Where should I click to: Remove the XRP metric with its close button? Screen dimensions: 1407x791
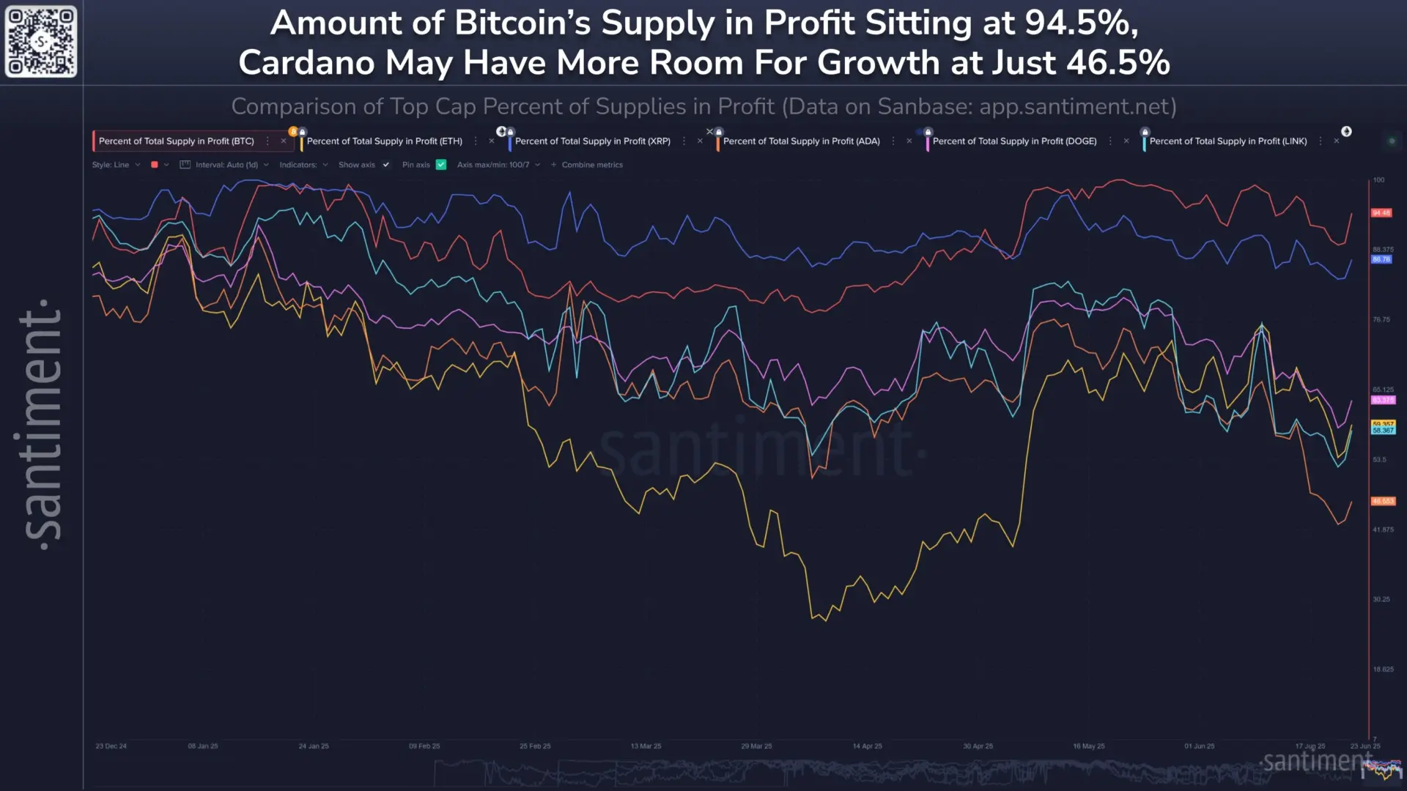699,140
